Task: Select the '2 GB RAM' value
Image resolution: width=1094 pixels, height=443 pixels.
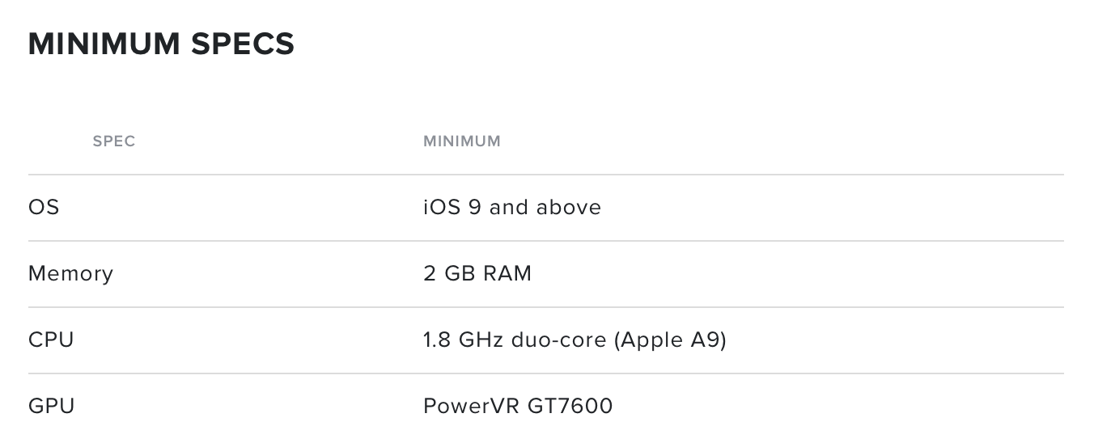Action: (x=477, y=274)
